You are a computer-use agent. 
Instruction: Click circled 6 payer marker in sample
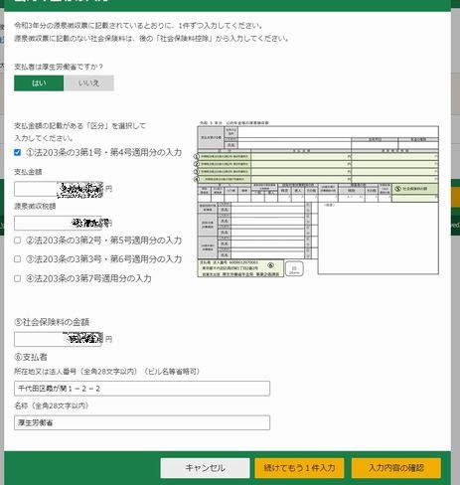(x=270, y=265)
